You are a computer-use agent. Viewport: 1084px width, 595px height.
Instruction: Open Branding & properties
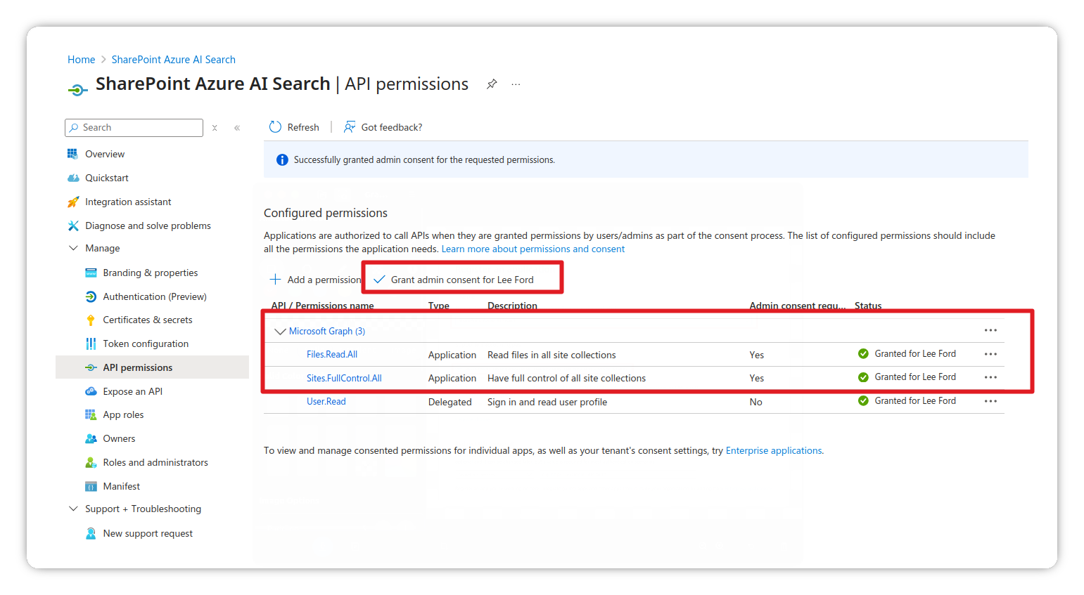[150, 273]
